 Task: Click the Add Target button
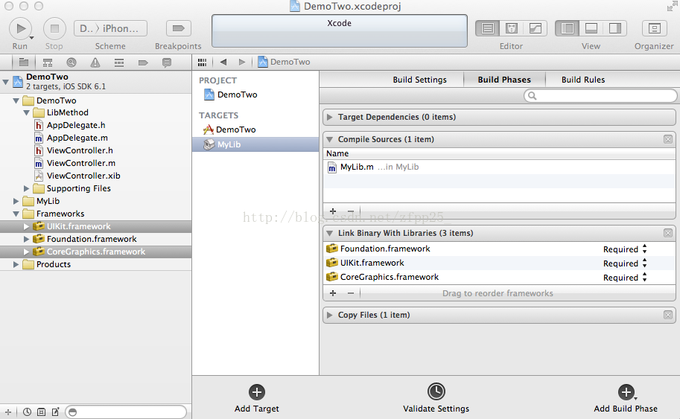[257, 398]
